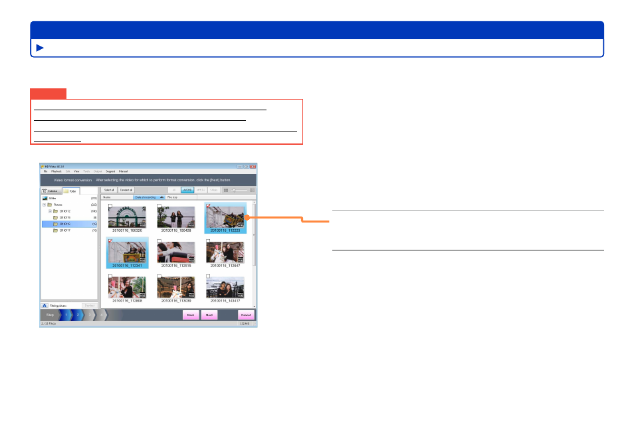Select the 20100116_112515 video thumbnail
Image resolution: width=634 pixels, height=447 pixels.
click(176, 252)
